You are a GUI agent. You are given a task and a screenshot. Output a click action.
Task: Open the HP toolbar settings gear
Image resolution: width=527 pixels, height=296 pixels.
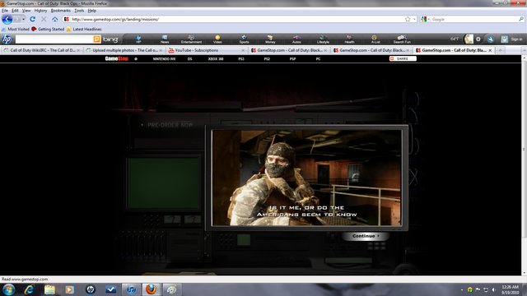pyautogui.click(x=478, y=39)
